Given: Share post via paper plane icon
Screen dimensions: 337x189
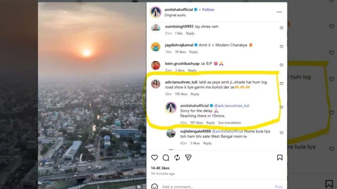Looking at the screenshot, I should click(x=188, y=158).
